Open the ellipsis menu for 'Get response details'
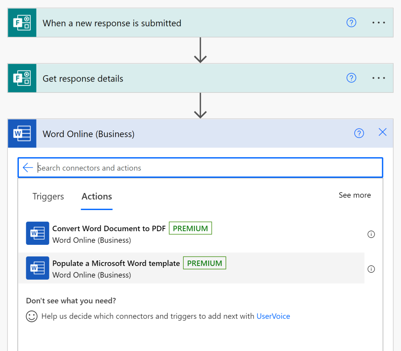The image size is (401, 351). (379, 78)
